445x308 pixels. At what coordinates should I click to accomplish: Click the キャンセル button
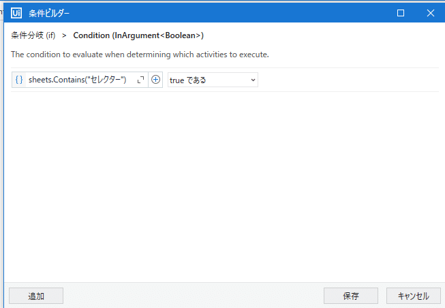coord(413,296)
